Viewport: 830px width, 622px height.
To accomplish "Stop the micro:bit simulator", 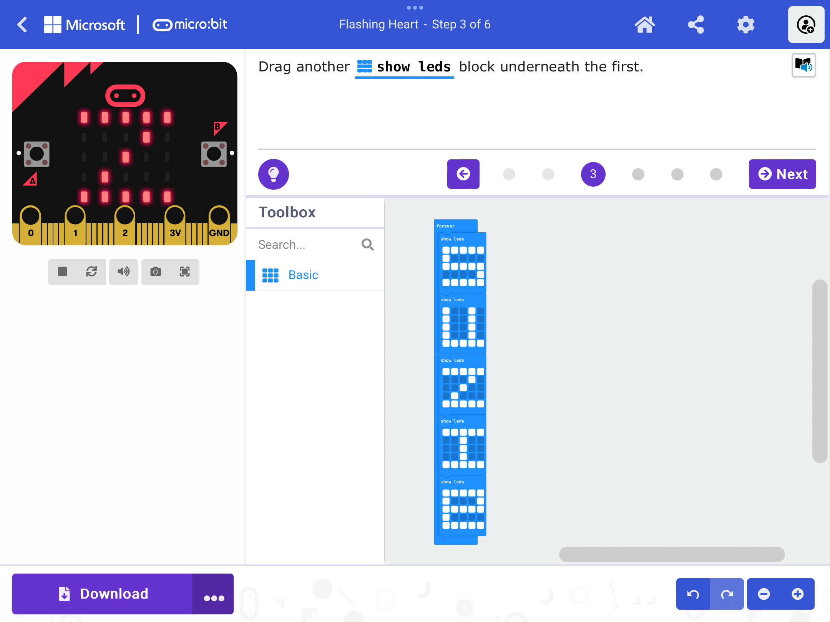I will tap(63, 272).
